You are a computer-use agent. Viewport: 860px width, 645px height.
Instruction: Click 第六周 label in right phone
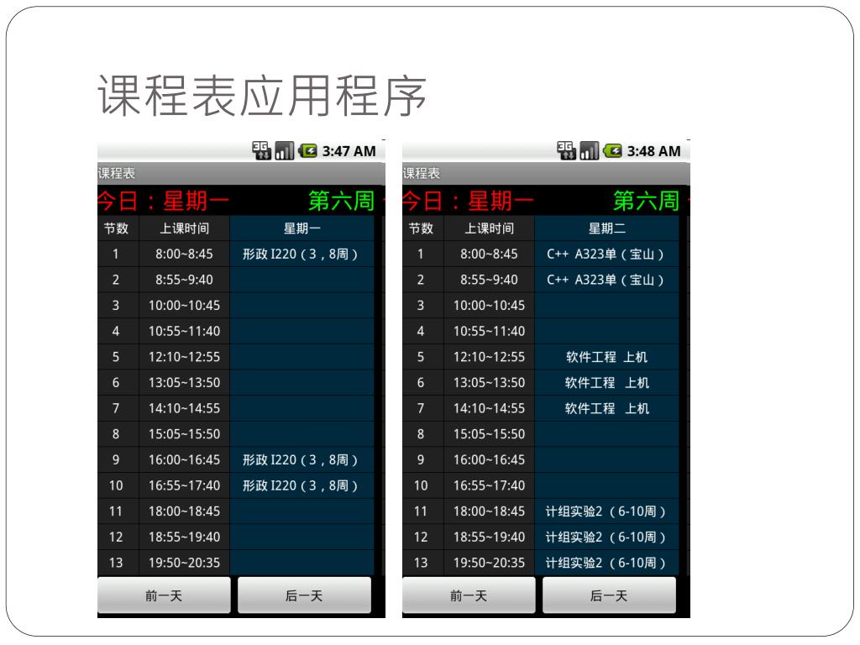646,201
